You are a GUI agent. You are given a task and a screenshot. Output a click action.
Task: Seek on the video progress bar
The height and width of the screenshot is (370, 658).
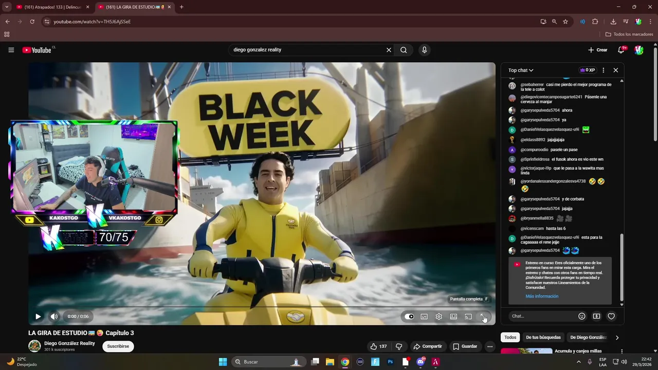[262, 307]
